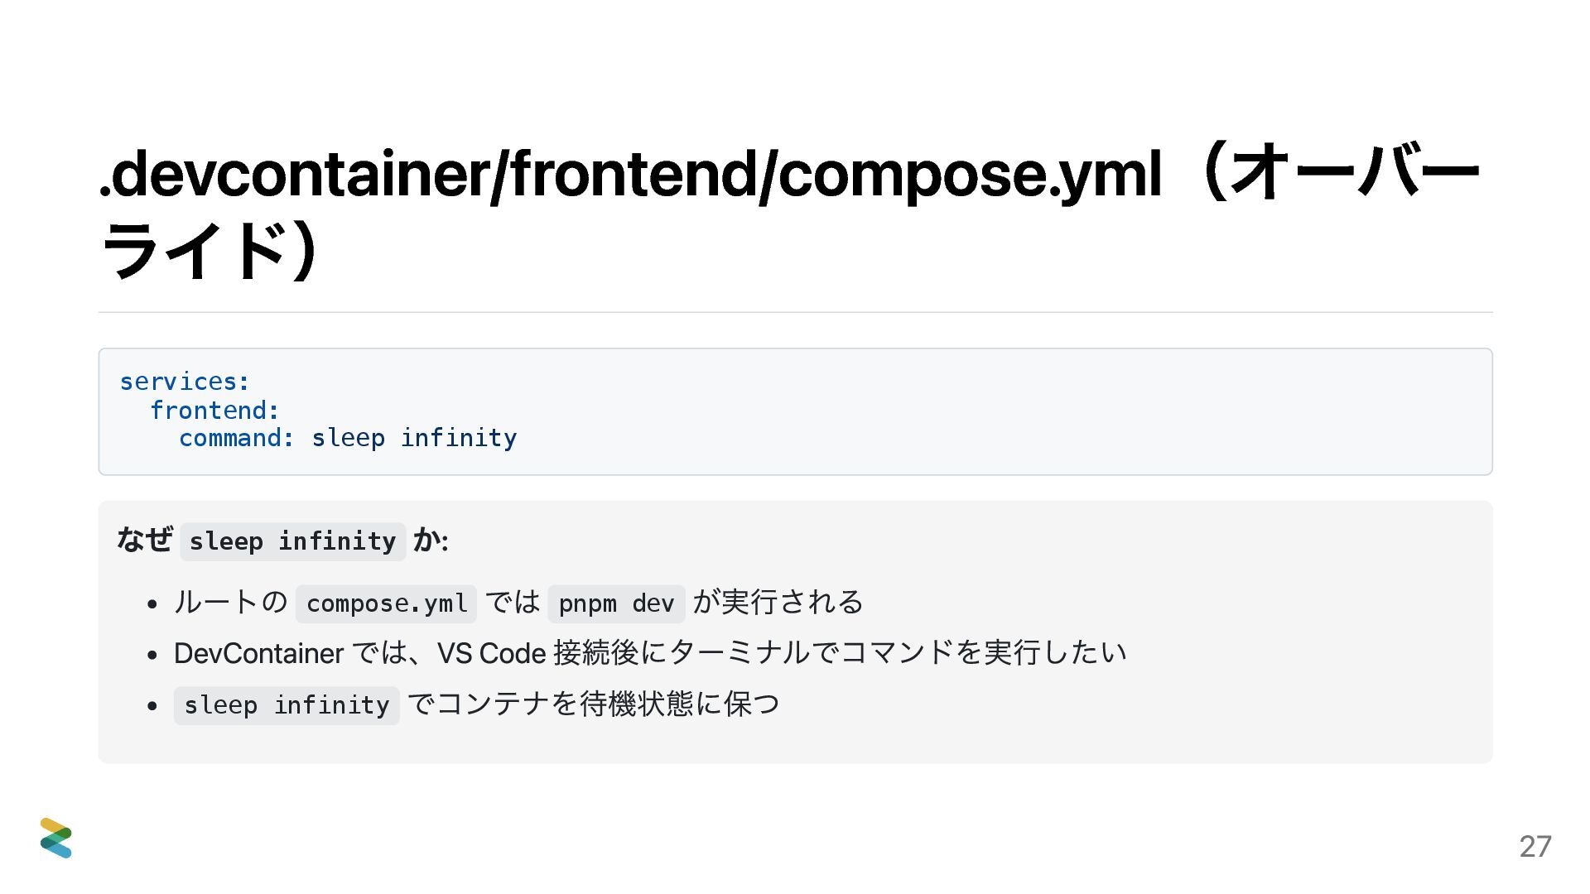Click the ターミナルでコマンドを実行したい text
This screenshot has width=1590, height=894.
pos(897,653)
